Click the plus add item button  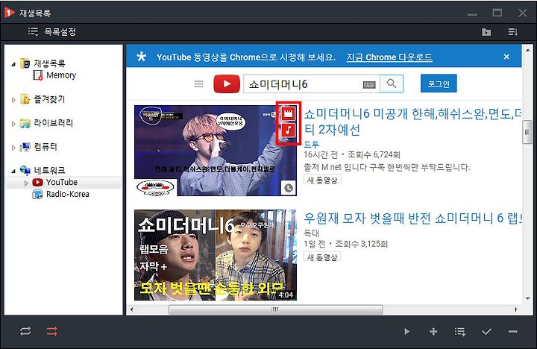(x=433, y=332)
